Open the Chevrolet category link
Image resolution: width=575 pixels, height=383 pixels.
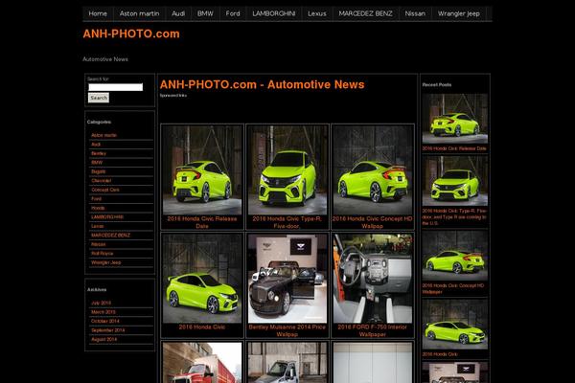tap(102, 181)
